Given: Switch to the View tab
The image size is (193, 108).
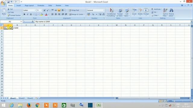Looking at the screenshot, I should 67,5.
